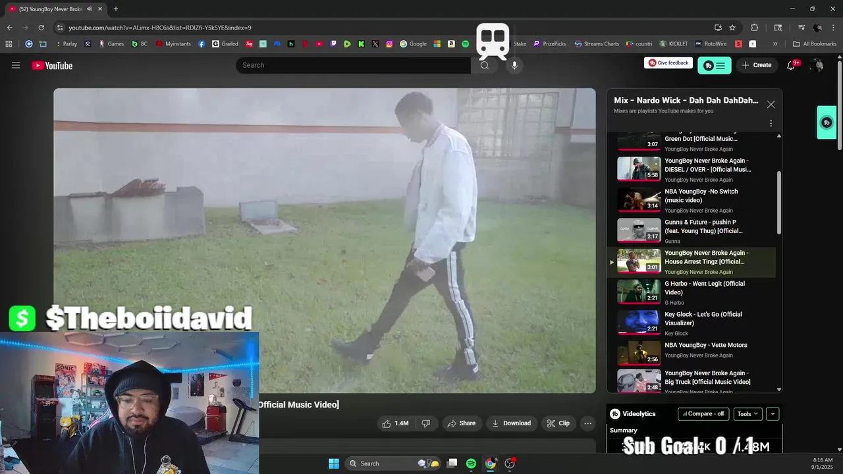Go back in browser history
Image resolution: width=843 pixels, height=474 pixels.
pyautogui.click(x=9, y=28)
